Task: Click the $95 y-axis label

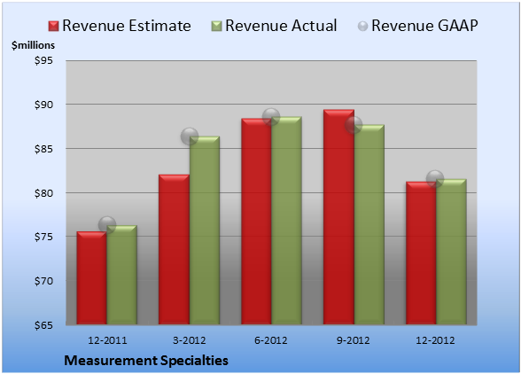Action: click(x=43, y=60)
